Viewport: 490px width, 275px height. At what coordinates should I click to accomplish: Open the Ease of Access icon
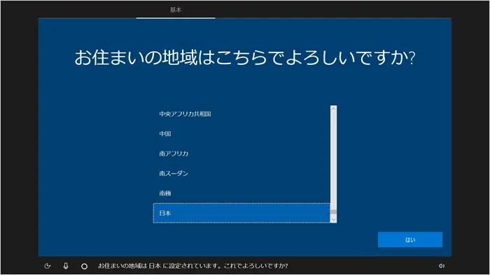coord(48,266)
